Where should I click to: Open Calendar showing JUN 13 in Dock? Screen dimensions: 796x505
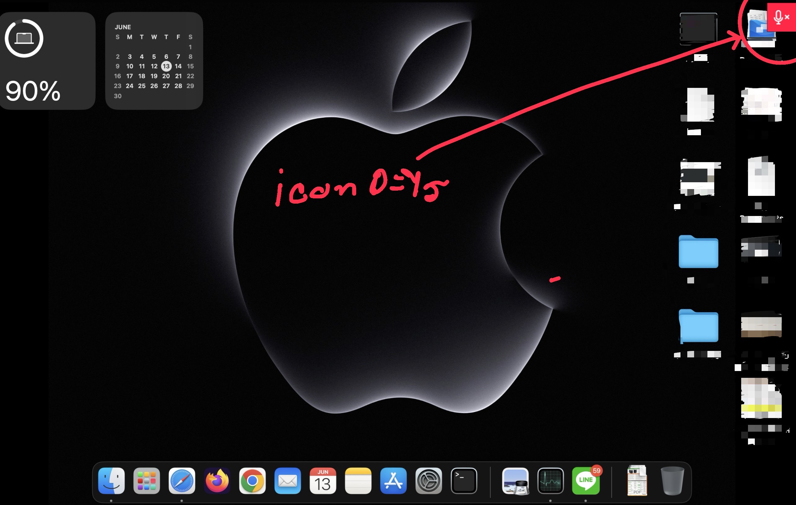click(323, 481)
